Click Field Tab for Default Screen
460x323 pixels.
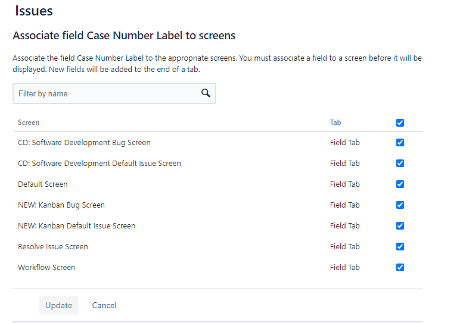coord(345,184)
